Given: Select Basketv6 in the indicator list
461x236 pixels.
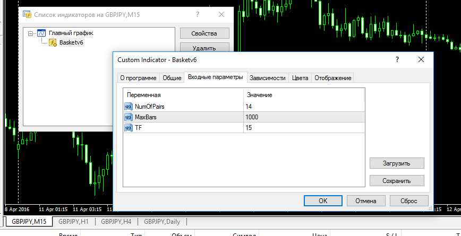Looking at the screenshot, I should point(72,42).
